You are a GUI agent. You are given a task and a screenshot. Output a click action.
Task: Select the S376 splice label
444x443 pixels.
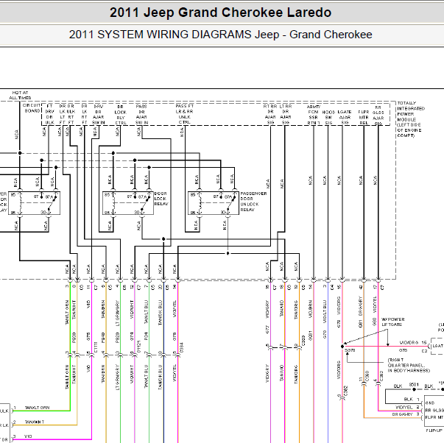coord(350,350)
